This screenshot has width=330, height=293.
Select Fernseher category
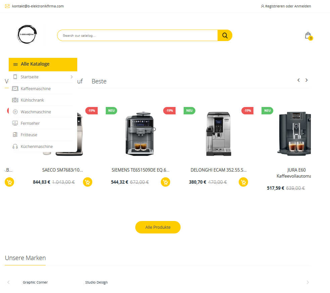pos(30,123)
